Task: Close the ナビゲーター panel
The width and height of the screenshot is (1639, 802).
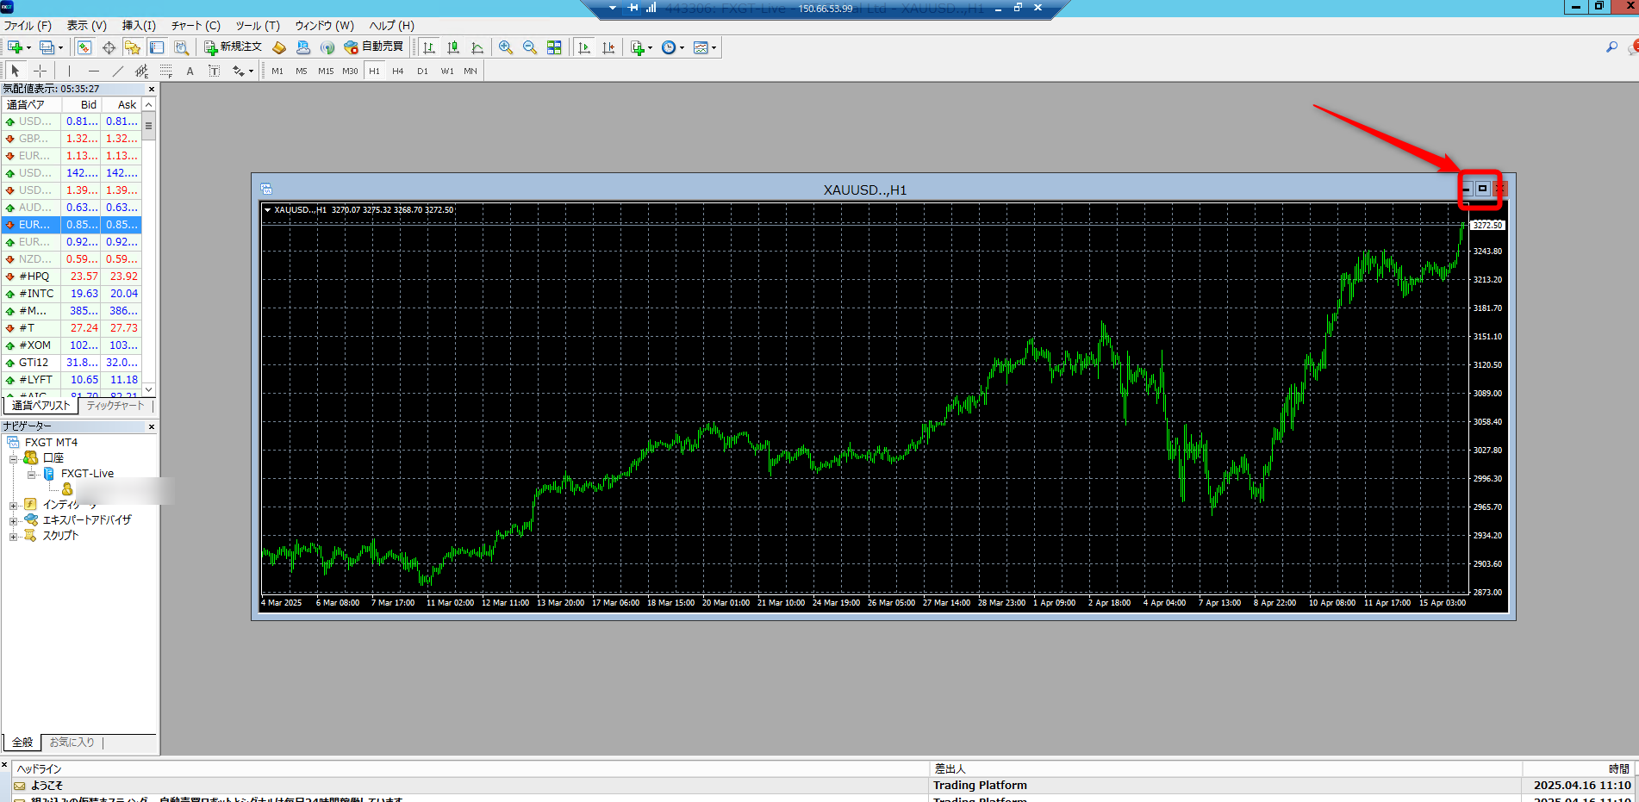Action: [152, 426]
